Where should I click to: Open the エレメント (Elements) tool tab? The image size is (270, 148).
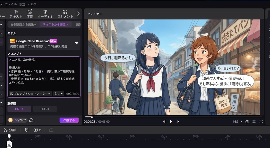pos(65,14)
